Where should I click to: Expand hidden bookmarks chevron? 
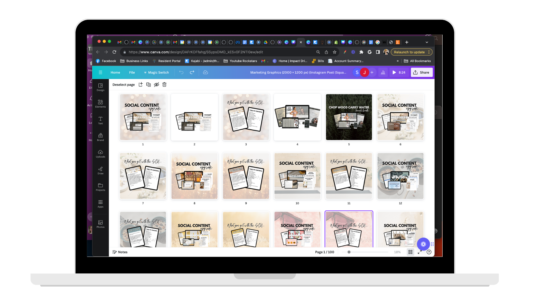(x=398, y=61)
